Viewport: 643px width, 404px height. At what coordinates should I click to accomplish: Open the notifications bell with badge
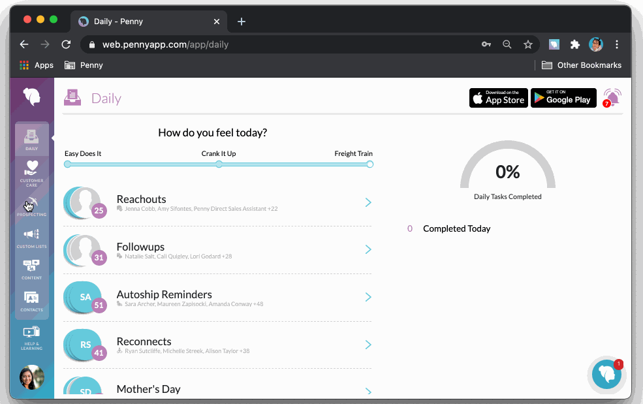click(x=612, y=98)
